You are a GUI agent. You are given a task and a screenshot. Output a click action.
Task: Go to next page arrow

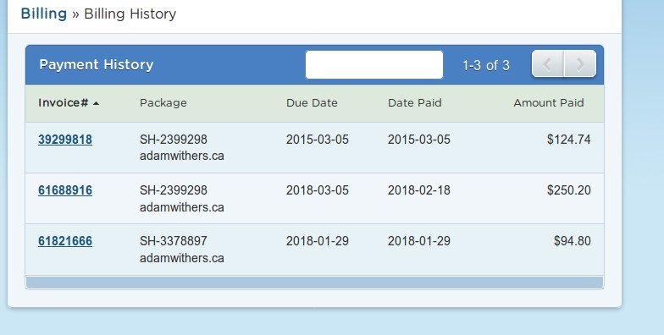(580, 64)
